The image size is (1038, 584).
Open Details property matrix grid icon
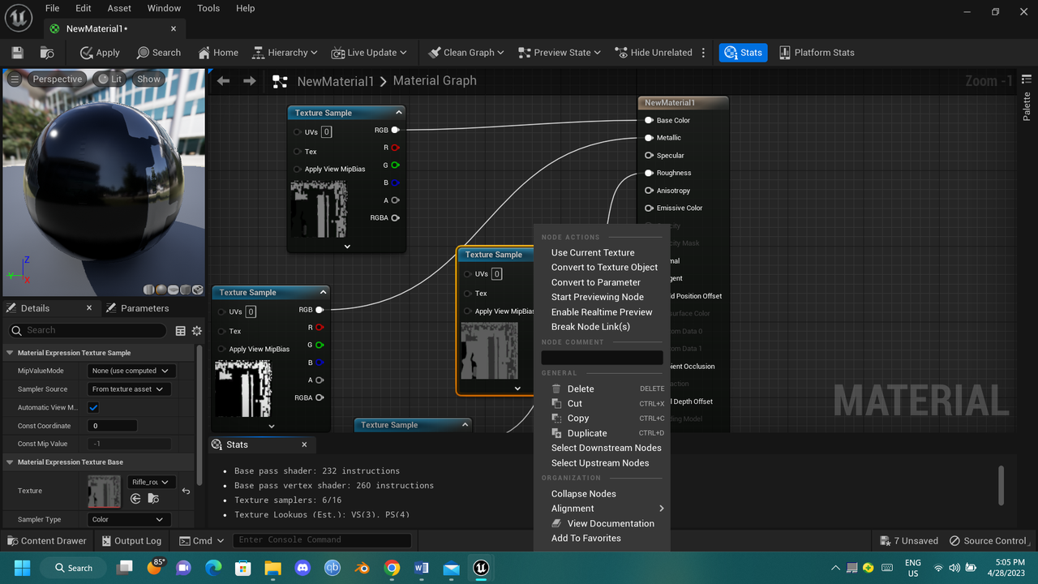(x=181, y=331)
